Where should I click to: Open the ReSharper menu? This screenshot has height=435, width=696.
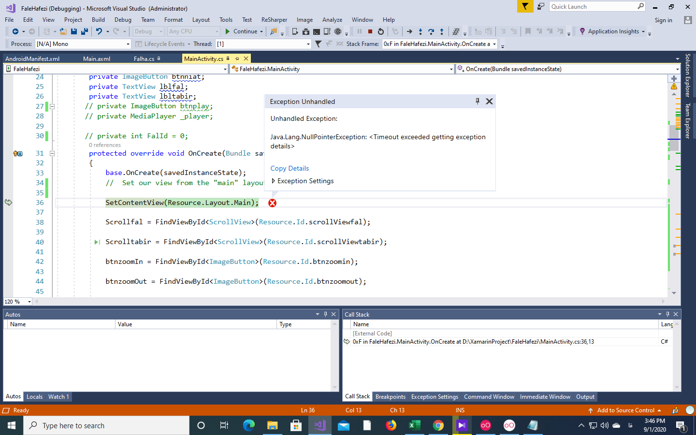point(274,20)
